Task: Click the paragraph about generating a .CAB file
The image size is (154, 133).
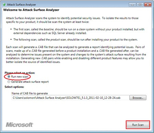Action: pyautogui.click(x=76, y=54)
